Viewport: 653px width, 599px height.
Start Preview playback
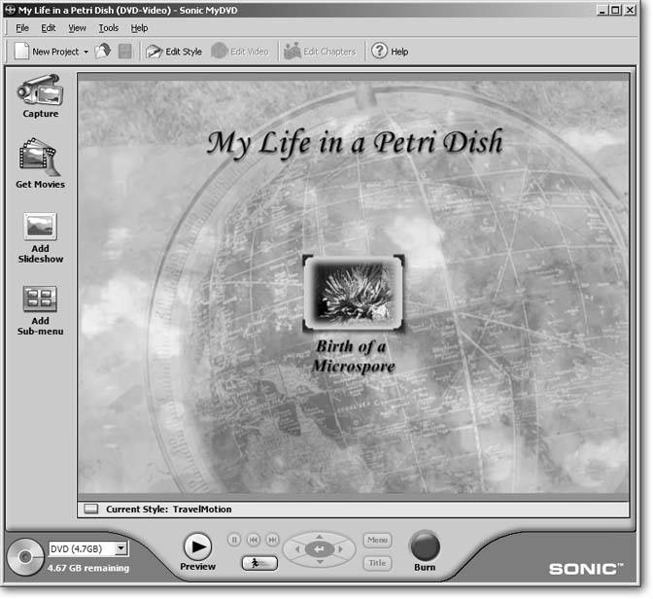(197, 546)
